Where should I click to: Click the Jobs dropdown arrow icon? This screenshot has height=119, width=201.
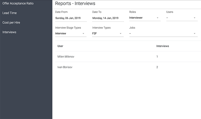(x=195, y=34)
